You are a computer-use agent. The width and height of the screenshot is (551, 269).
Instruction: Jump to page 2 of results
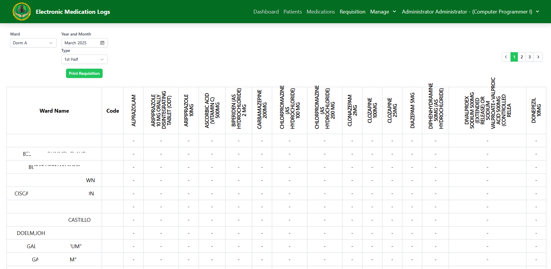(x=522, y=57)
